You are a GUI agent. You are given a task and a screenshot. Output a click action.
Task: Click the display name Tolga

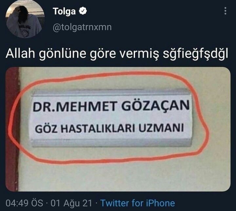tap(64, 11)
